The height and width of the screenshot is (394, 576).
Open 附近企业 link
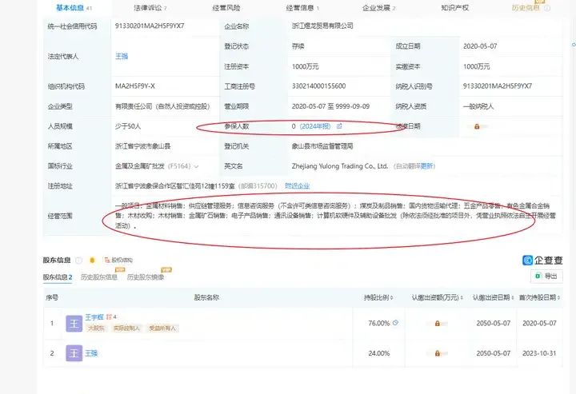(x=297, y=186)
